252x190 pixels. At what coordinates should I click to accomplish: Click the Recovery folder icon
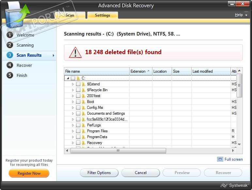83,143
